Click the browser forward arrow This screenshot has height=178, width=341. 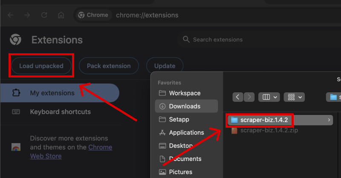(27, 15)
